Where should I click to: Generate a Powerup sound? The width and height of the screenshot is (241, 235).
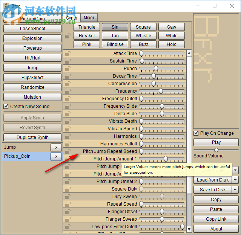pos(32,48)
